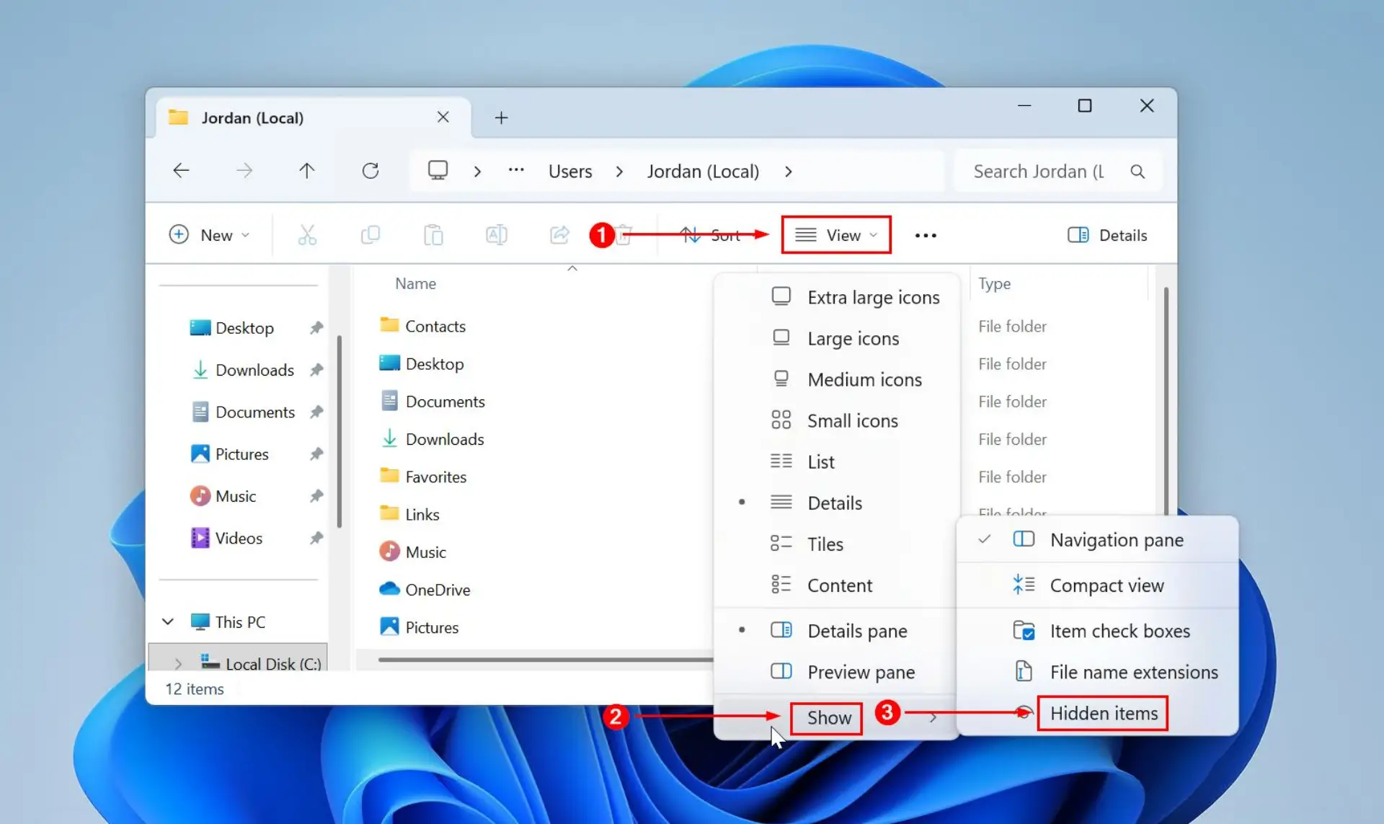This screenshot has height=824, width=1384.
Task: Open the View dropdown menu
Action: pos(836,235)
